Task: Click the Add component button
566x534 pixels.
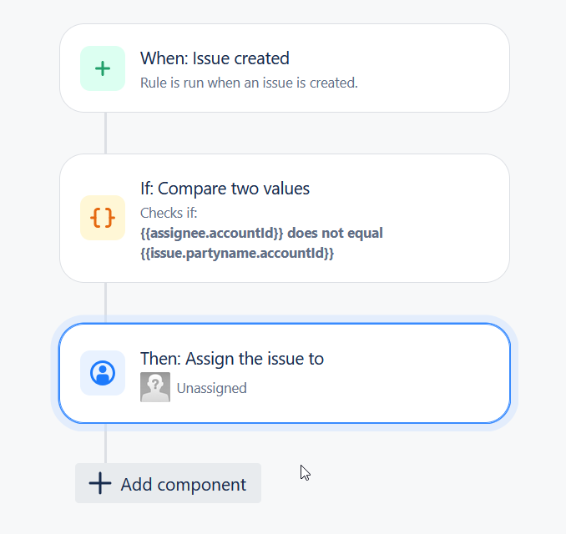Action: pyautogui.click(x=168, y=483)
